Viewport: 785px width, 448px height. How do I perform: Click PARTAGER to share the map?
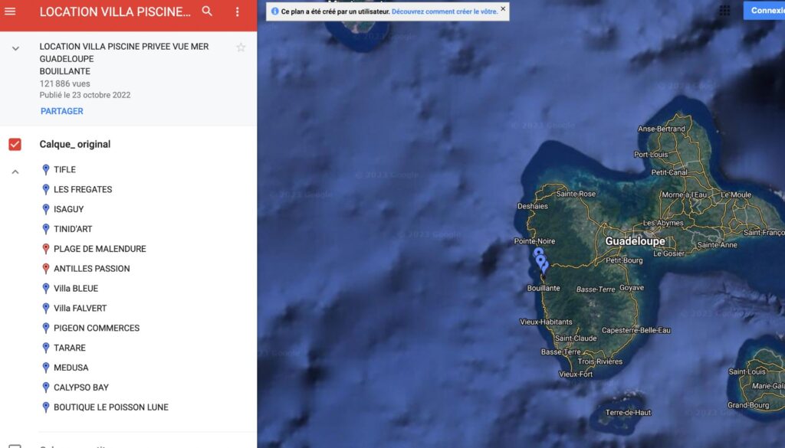tap(61, 111)
